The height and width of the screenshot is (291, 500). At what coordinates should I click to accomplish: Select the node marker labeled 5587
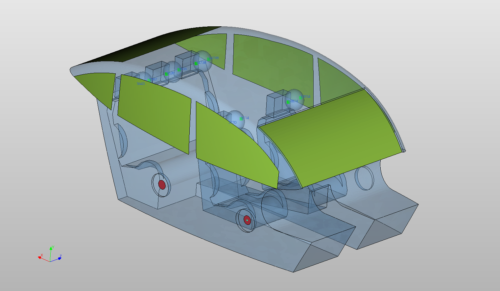(x=149, y=80)
